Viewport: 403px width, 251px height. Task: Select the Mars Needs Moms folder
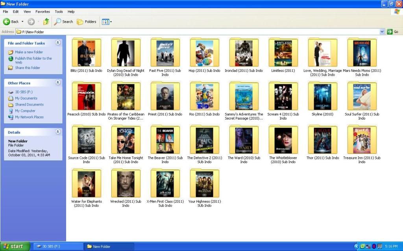[362, 57]
